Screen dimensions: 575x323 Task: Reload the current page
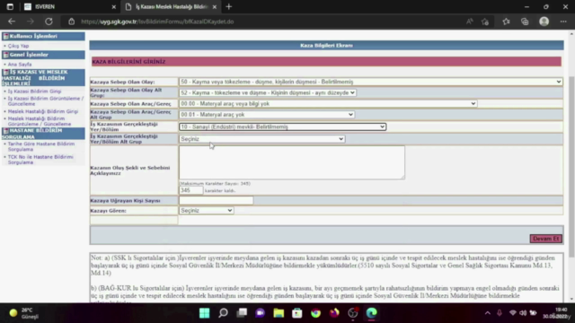tap(49, 22)
